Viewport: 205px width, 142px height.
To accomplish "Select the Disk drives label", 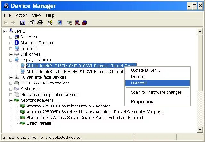I will (30, 54).
